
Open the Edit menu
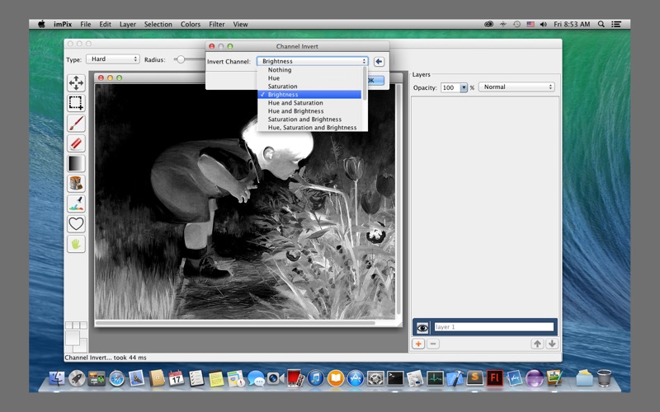[106, 25]
